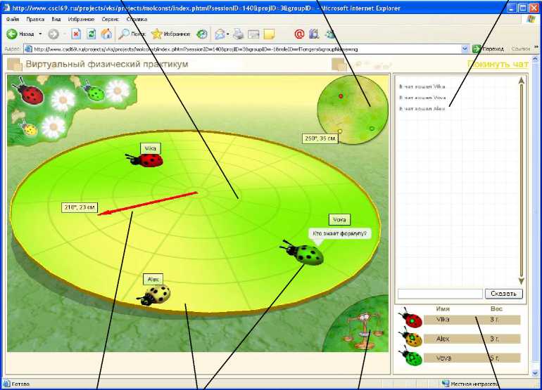Click the green dot on the minimap

(372, 129)
